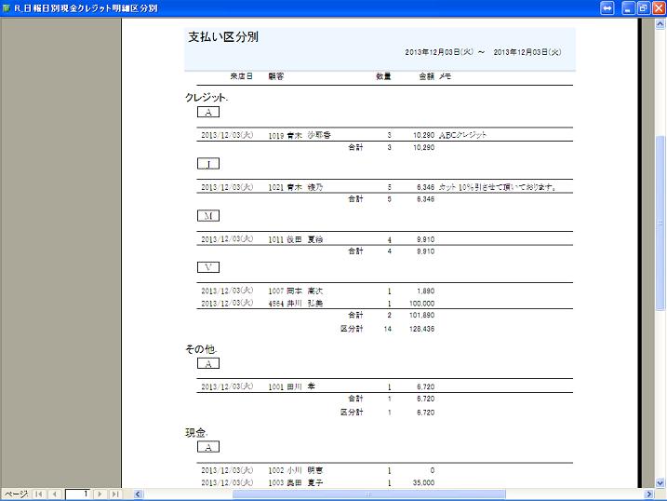Click the boxed A label under その他

pos(208,363)
